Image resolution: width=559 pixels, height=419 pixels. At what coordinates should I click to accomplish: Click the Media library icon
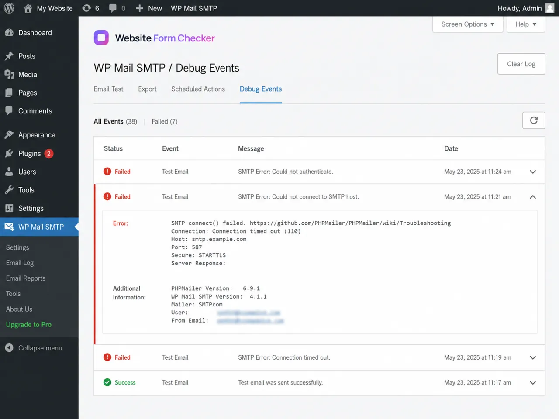(9, 75)
